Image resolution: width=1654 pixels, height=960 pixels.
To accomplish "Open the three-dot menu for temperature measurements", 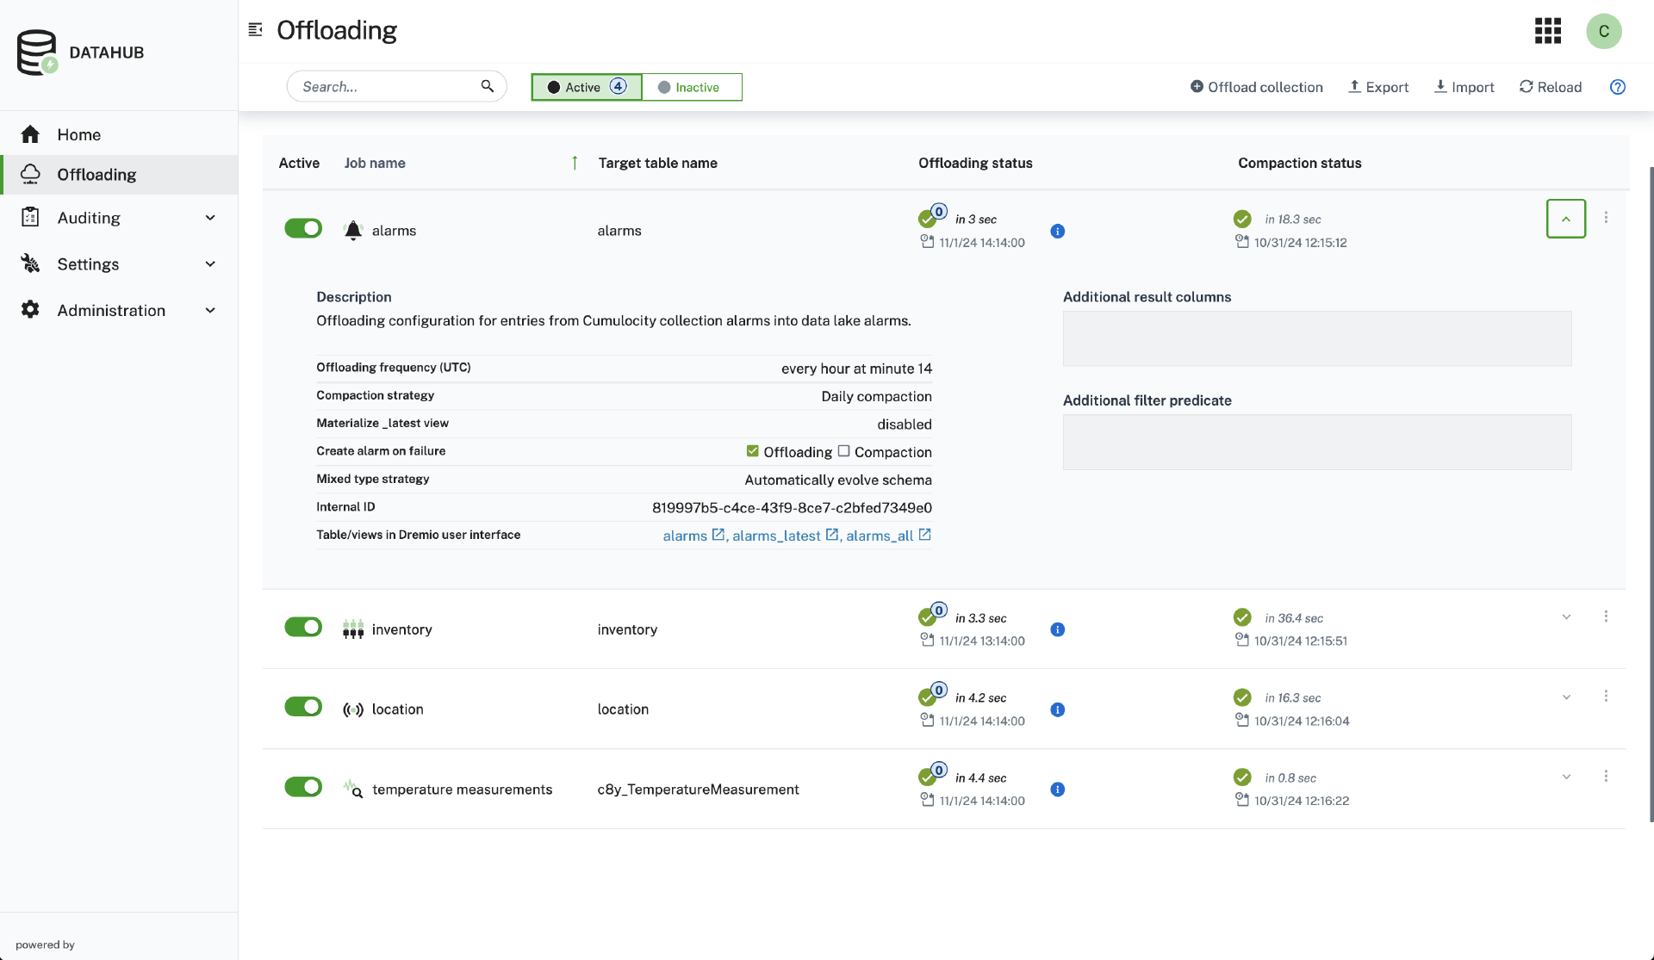I will coord(1606,777).
